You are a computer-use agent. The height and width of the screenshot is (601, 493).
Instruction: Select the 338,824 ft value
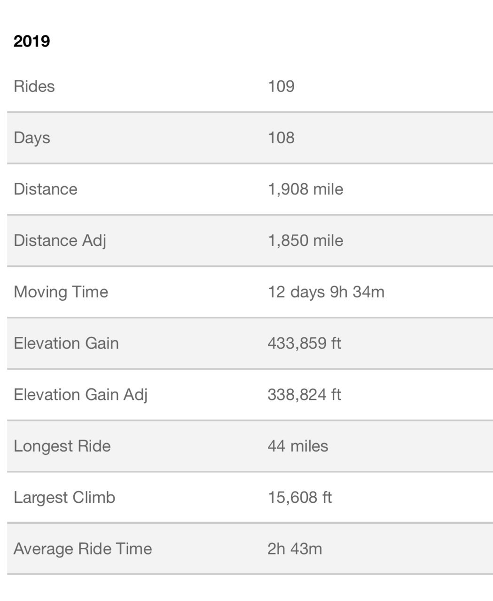tap(304, 394)
